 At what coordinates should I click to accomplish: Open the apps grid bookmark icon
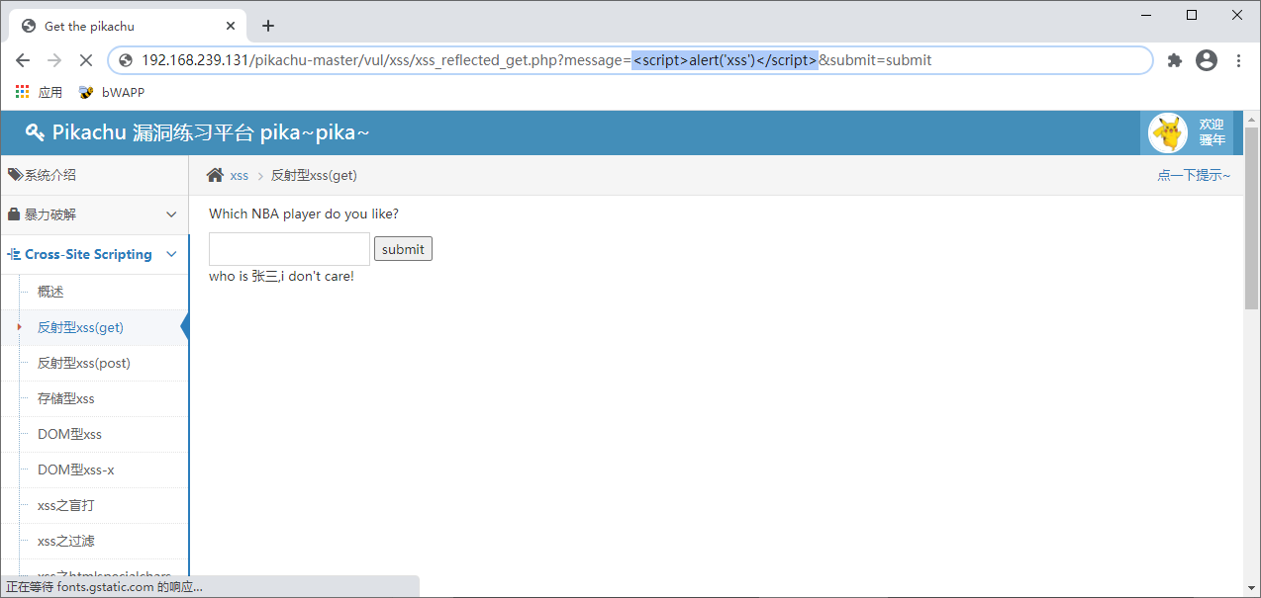click(23, 92)
